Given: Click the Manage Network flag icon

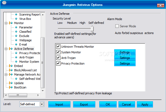Looking at the screenshot, I should coord(11,74).
